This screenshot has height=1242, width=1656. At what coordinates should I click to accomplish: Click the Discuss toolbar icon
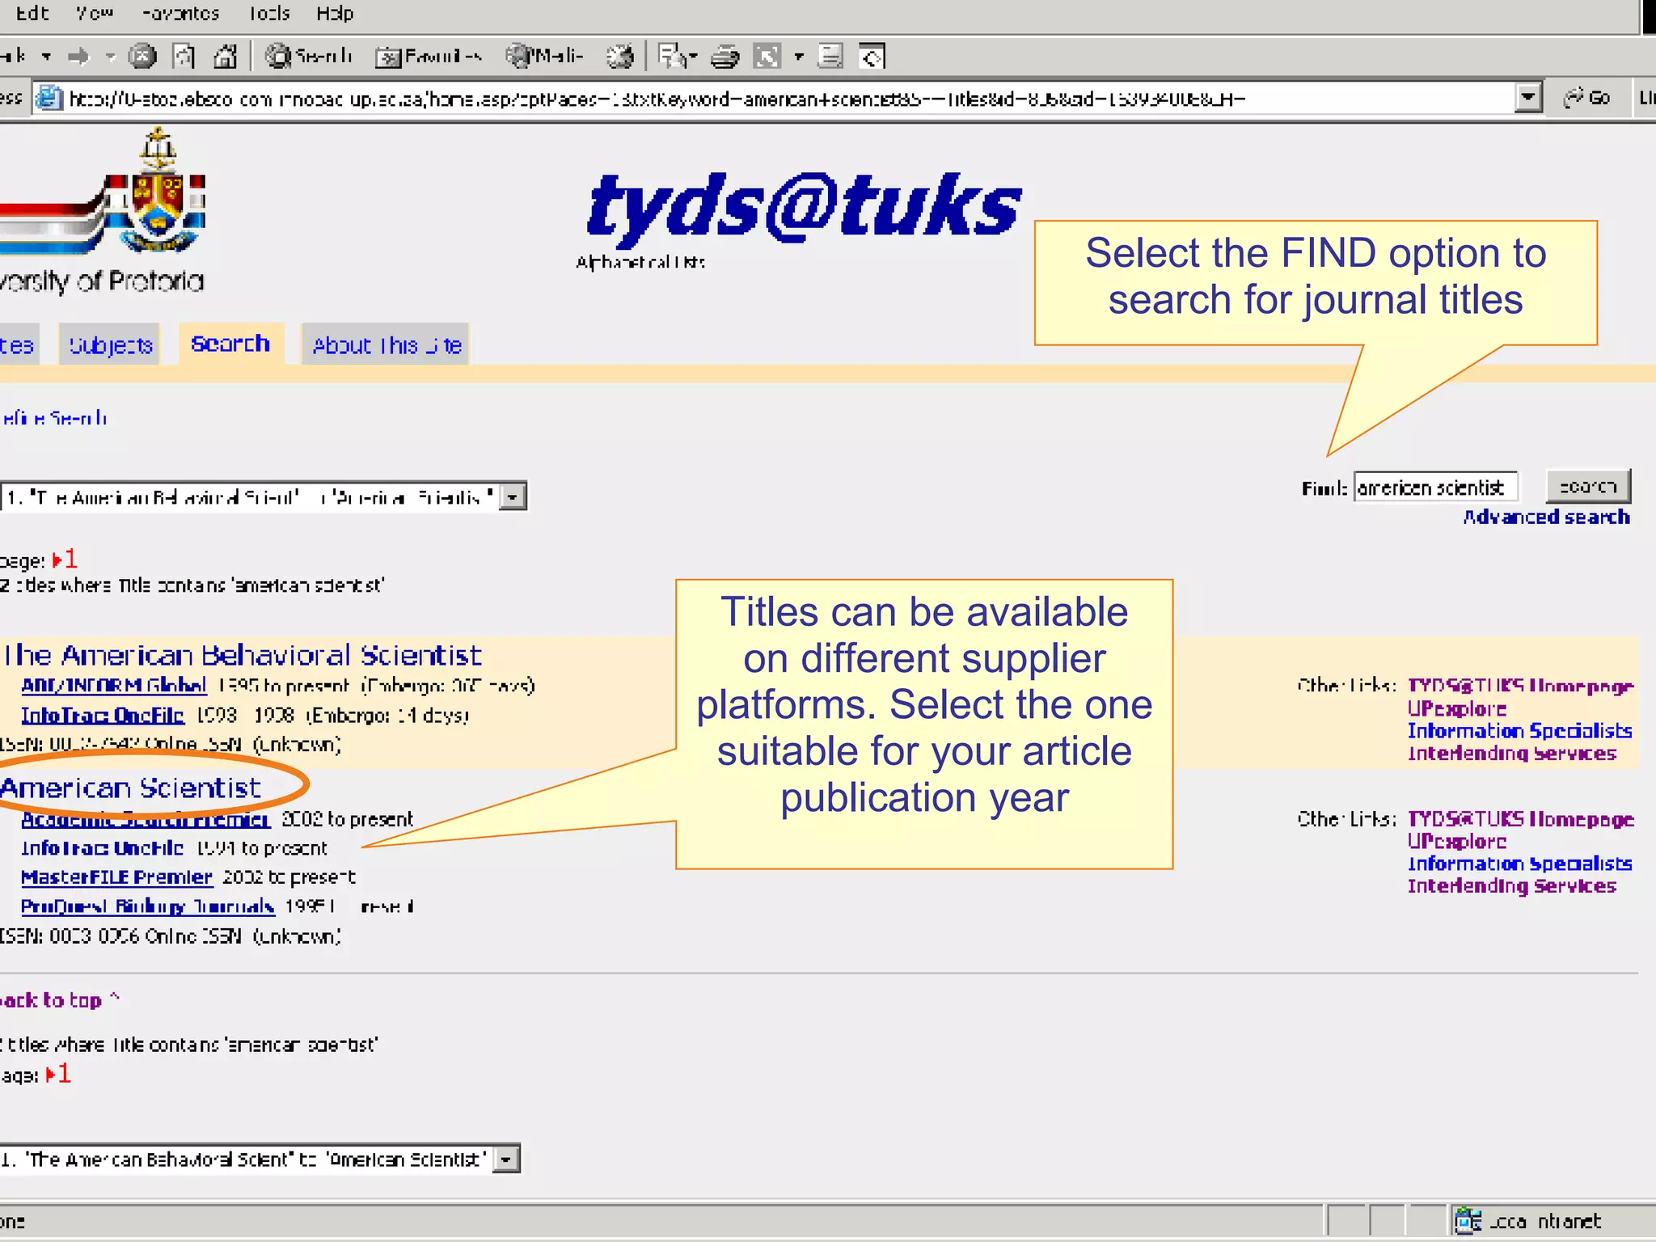pos(830,56)
